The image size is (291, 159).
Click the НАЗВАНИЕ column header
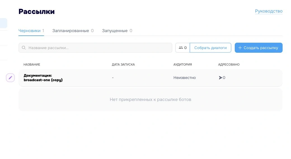click(x=32, y=64)
